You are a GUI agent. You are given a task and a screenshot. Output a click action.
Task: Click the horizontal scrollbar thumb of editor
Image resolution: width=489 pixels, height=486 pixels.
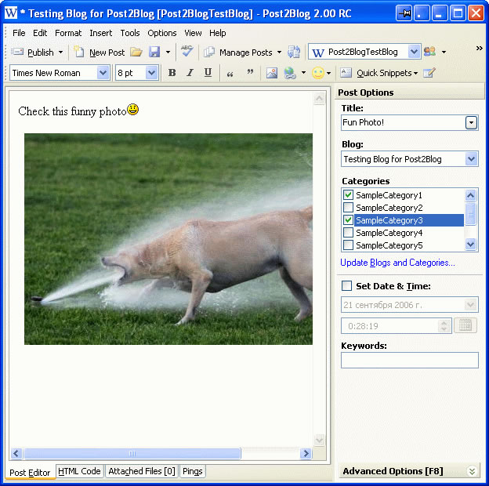pyautogui.click(x=132, y=454)
